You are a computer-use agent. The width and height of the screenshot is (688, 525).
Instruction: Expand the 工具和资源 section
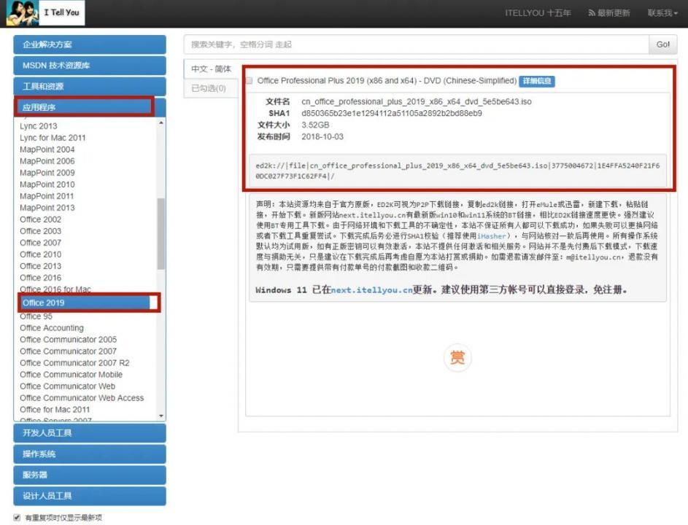point(90,86)
